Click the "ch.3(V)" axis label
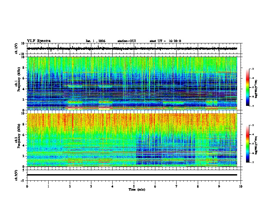Viewport: 271px width, 209px height. (x=16, y=175)
